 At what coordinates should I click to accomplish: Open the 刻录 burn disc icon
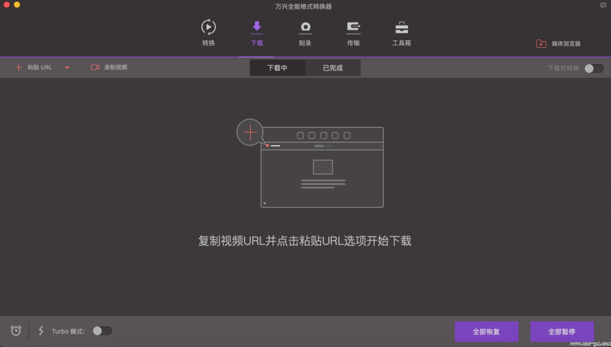(305, 27)
